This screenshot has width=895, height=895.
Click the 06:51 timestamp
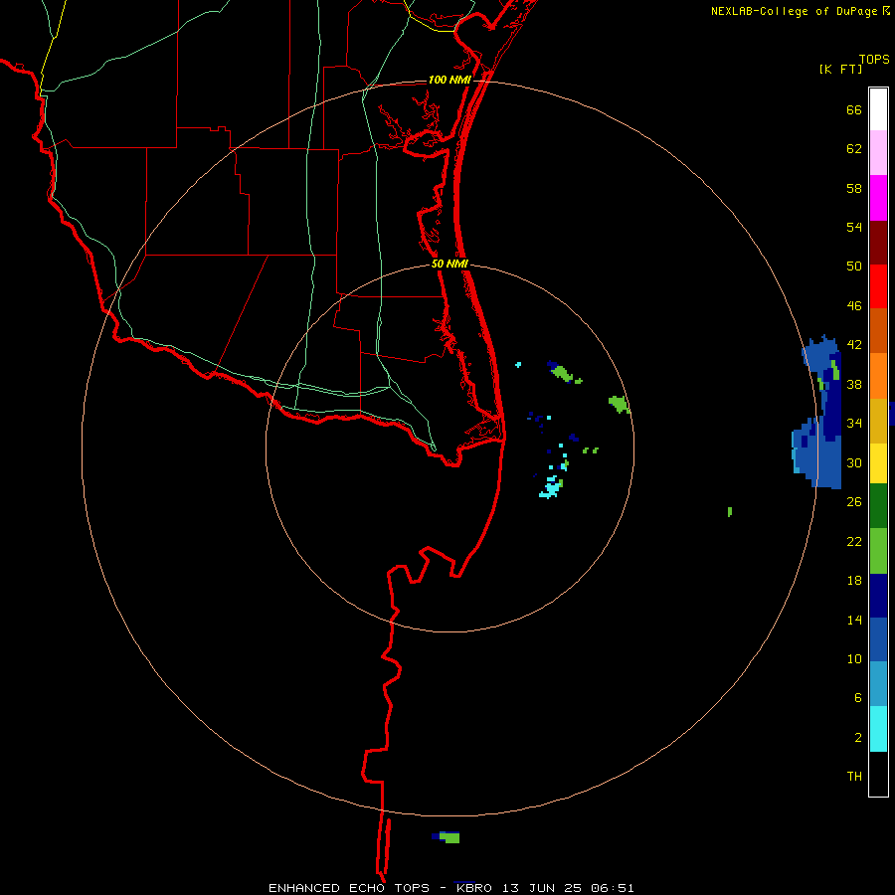coord(613,888)
